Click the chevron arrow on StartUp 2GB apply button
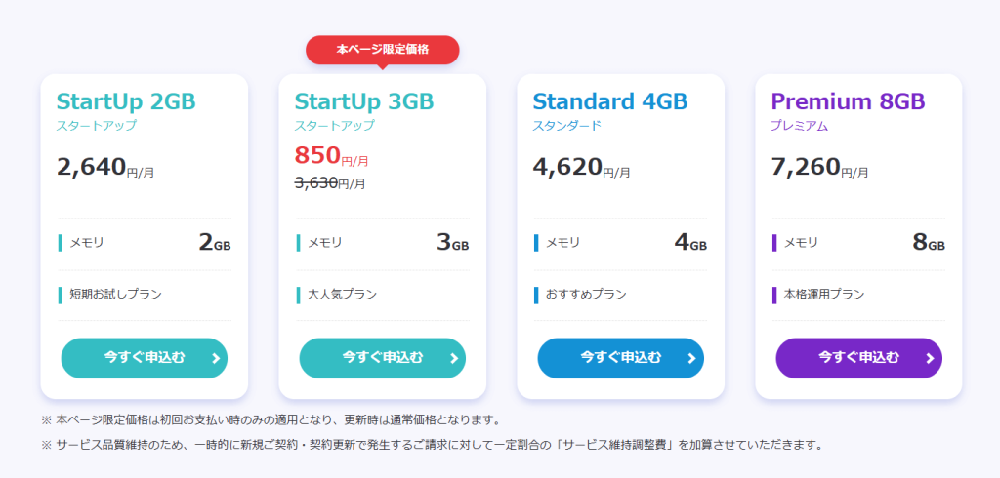Viewport: 1000px width, 478px height. click(216, 358)
